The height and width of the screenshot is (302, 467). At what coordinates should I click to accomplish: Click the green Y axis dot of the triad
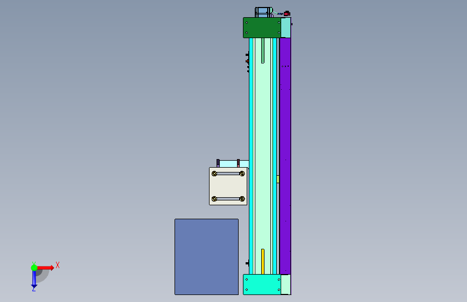(34, 268)
